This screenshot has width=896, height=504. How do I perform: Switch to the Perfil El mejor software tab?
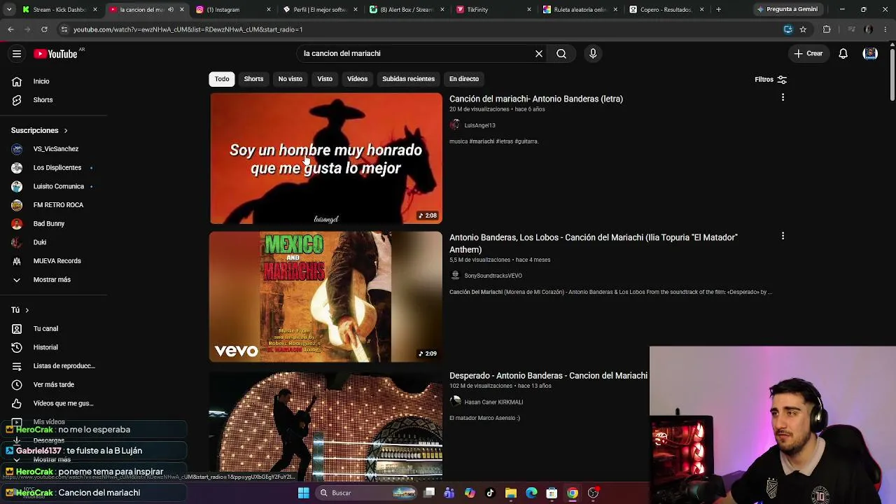click(321, 10)
